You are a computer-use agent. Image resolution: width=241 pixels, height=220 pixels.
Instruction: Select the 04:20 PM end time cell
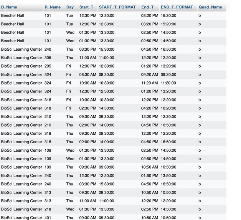click(150, 108)
